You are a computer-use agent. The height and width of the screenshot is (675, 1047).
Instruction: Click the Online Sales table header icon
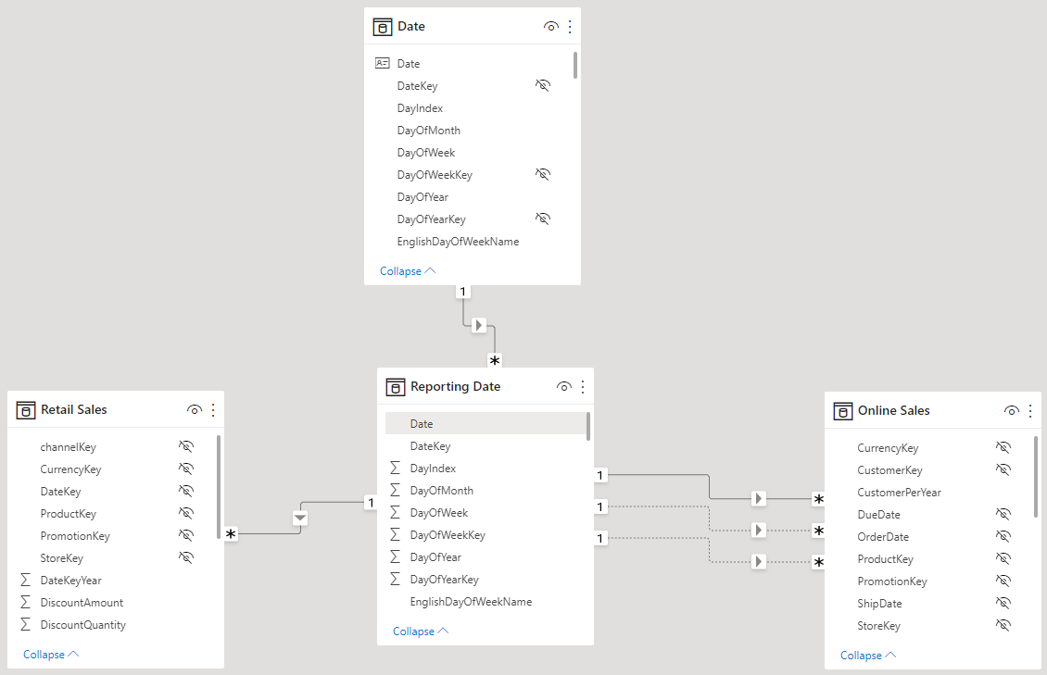(842, 411)
